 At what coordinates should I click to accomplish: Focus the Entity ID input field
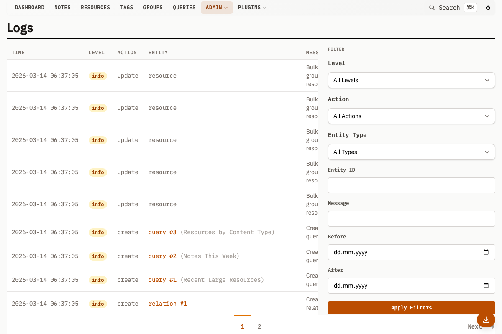[x=411, y=185]
